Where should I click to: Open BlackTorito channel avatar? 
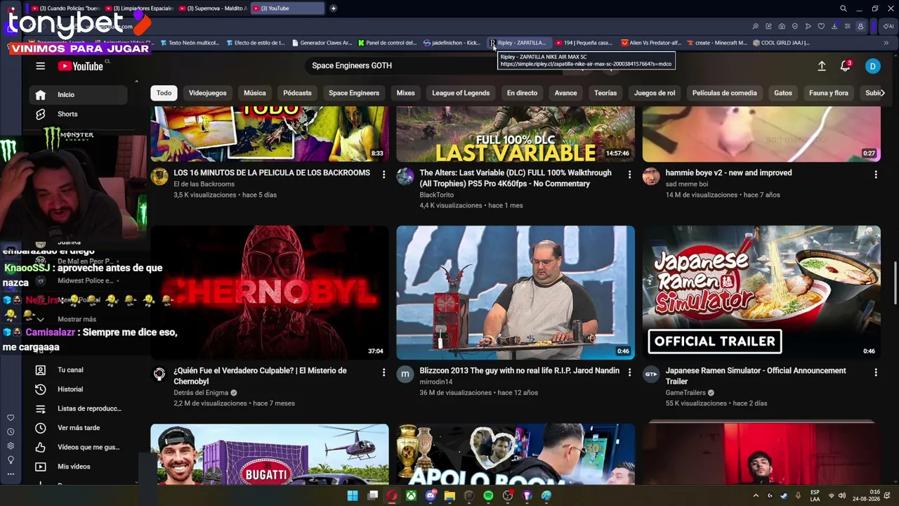405,176
